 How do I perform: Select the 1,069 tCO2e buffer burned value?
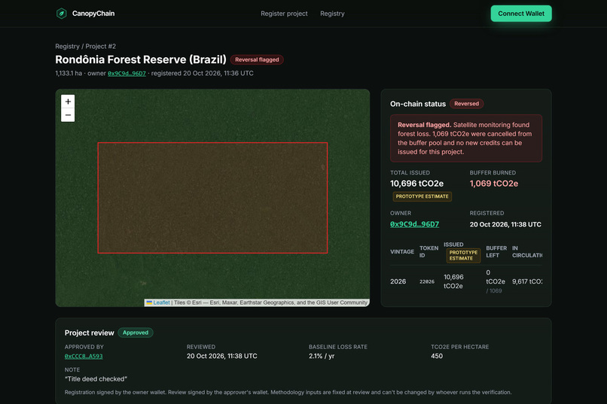pyautogui.click(x=494, y=184)
